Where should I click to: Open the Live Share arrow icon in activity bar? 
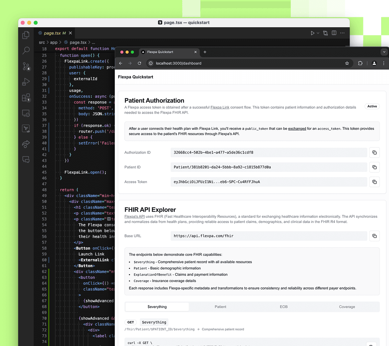[x=26, y=144]
